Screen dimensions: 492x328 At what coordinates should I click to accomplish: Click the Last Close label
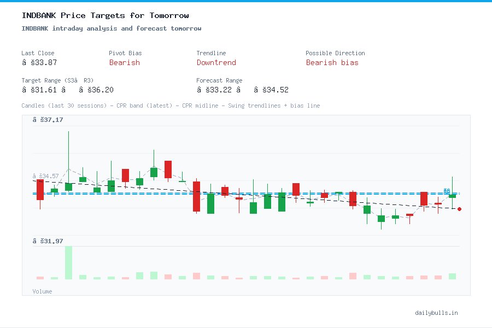pos(38,53)
